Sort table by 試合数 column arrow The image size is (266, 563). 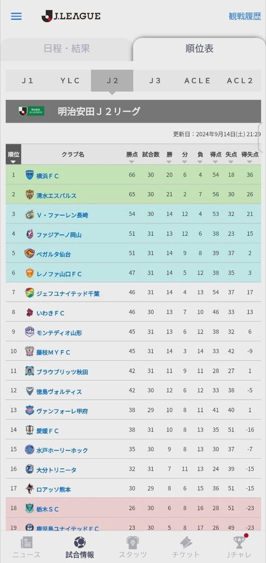[x=151, y=162]
